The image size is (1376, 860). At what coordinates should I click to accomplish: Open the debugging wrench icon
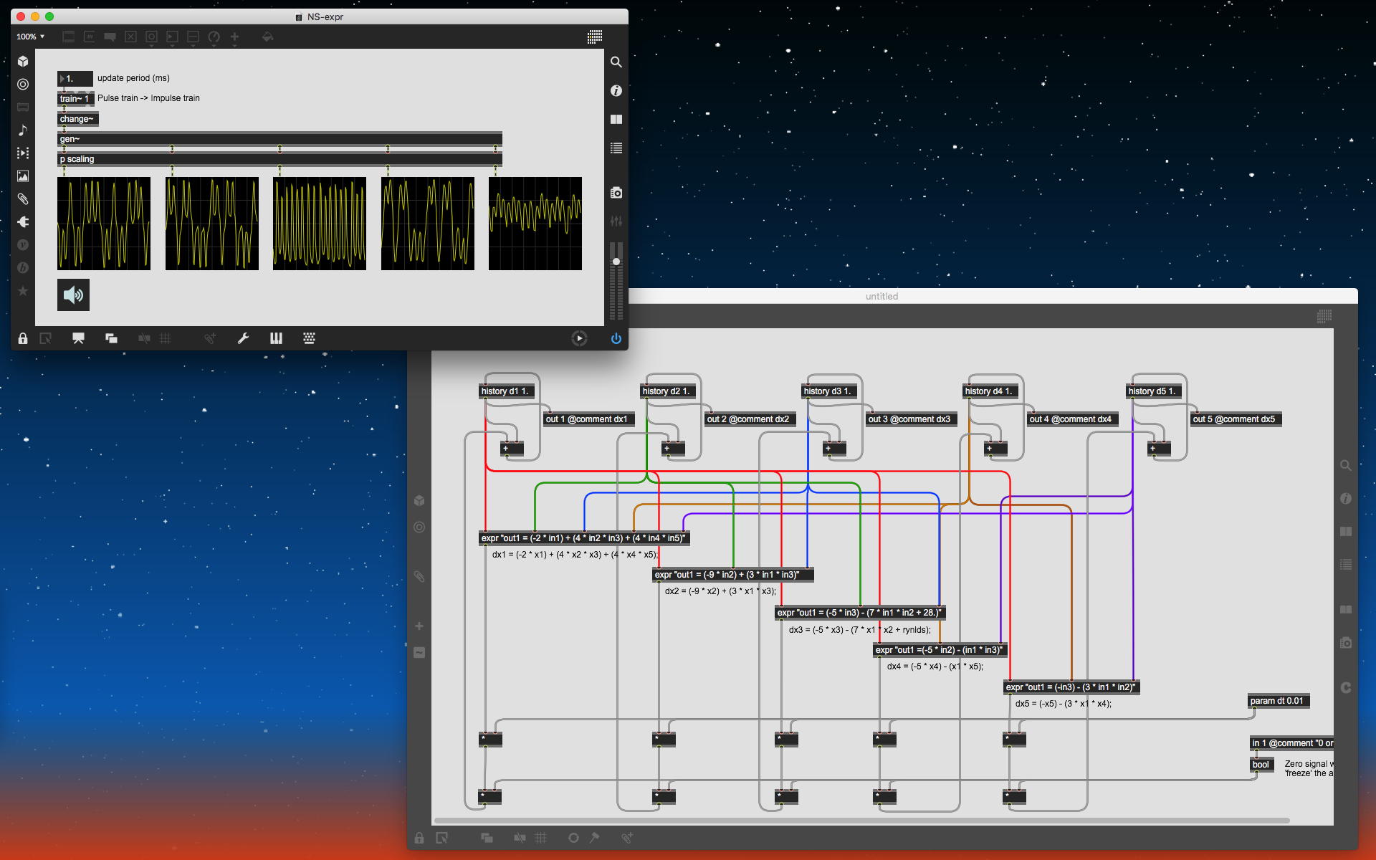pyautogui.click(x=243, y=338)
